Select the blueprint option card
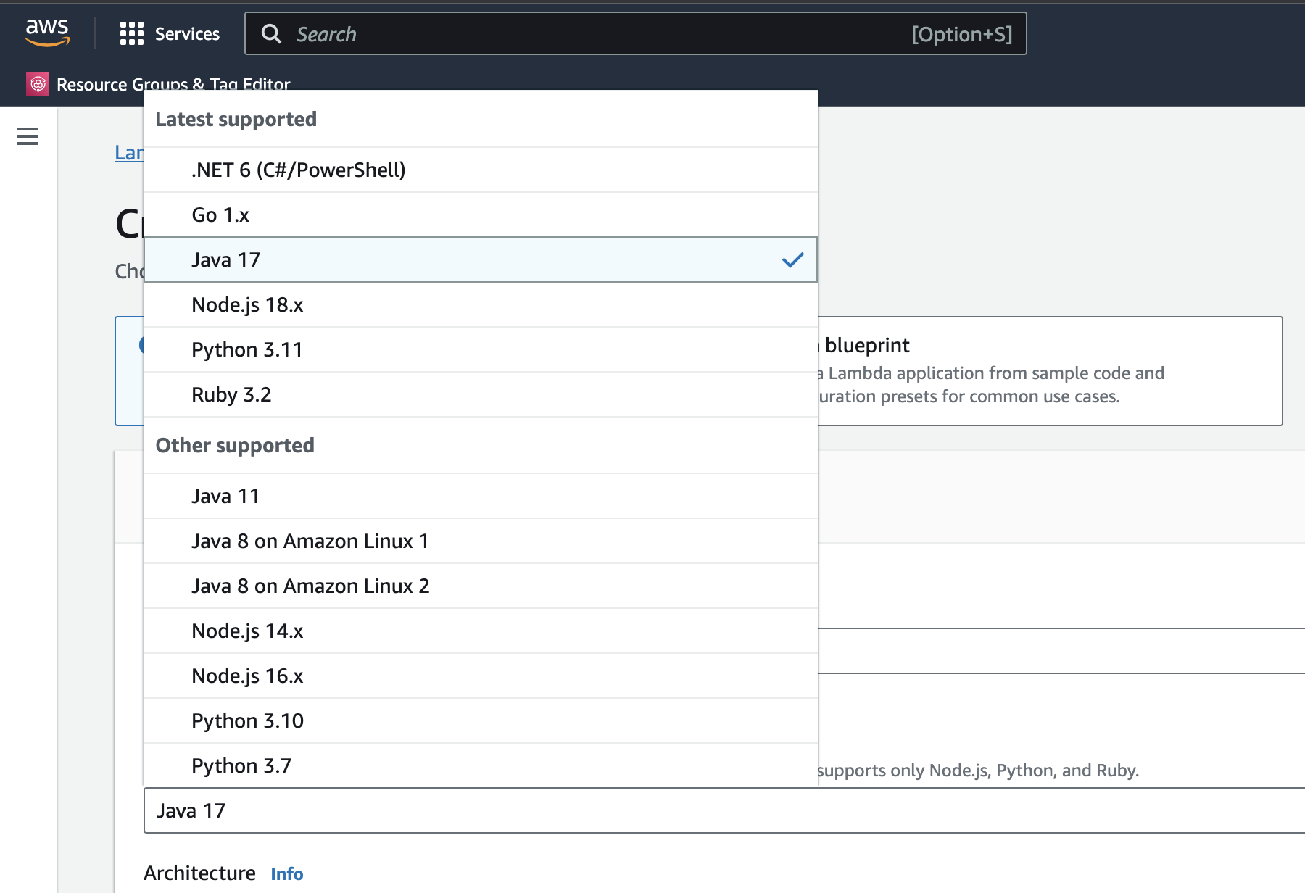 click(1050, 371)
